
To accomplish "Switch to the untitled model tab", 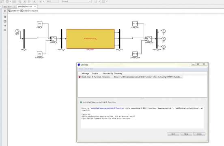I will (x=8, y=7).
